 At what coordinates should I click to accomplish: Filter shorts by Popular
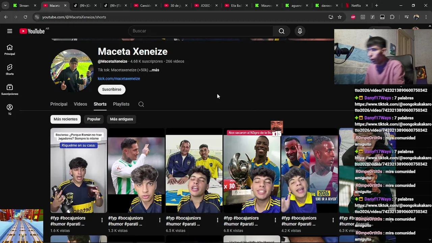click(94, 119)
